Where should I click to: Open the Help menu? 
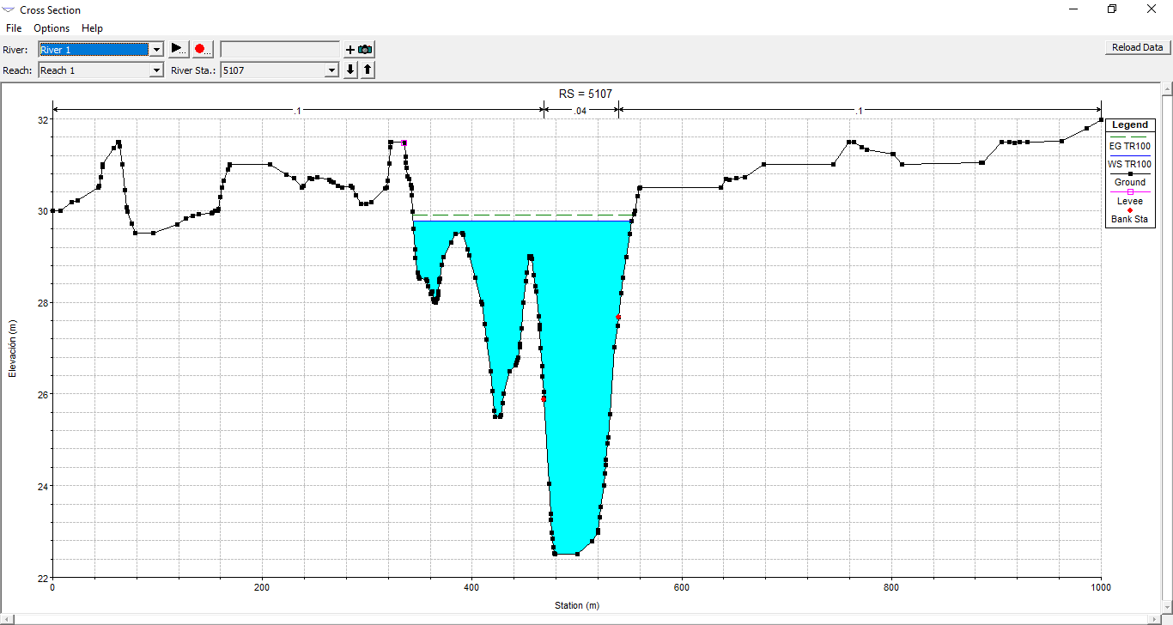[92, 28]
